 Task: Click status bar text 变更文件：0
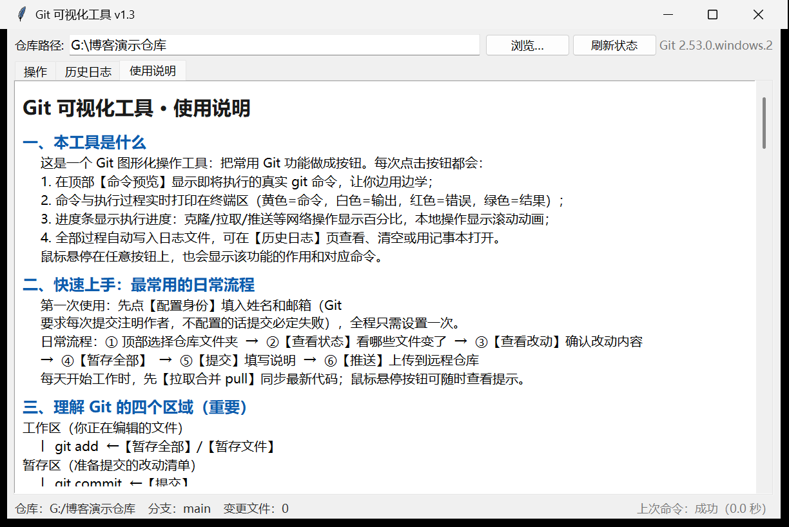256,508
